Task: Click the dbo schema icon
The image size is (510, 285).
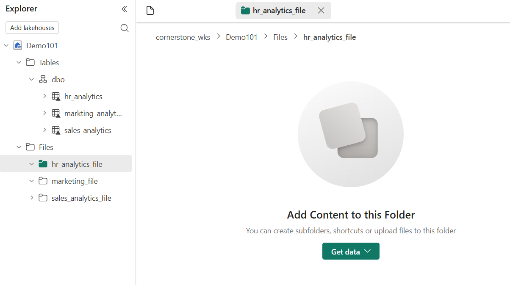Action: point(43,80)
